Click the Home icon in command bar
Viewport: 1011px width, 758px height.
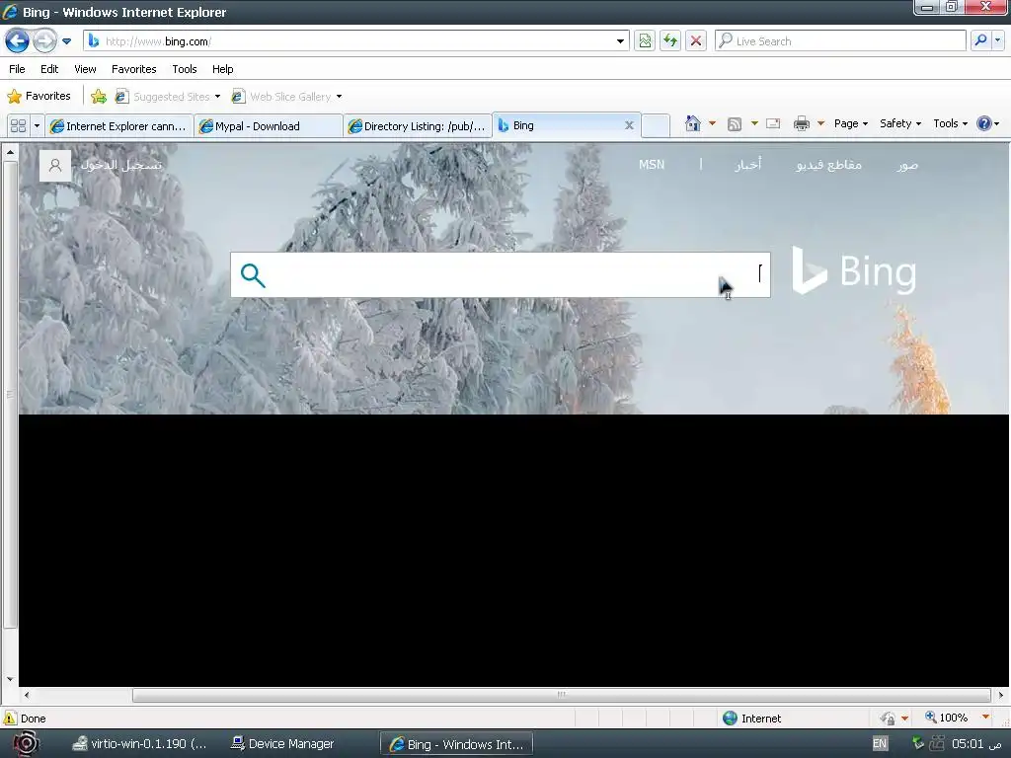point(692,123)
